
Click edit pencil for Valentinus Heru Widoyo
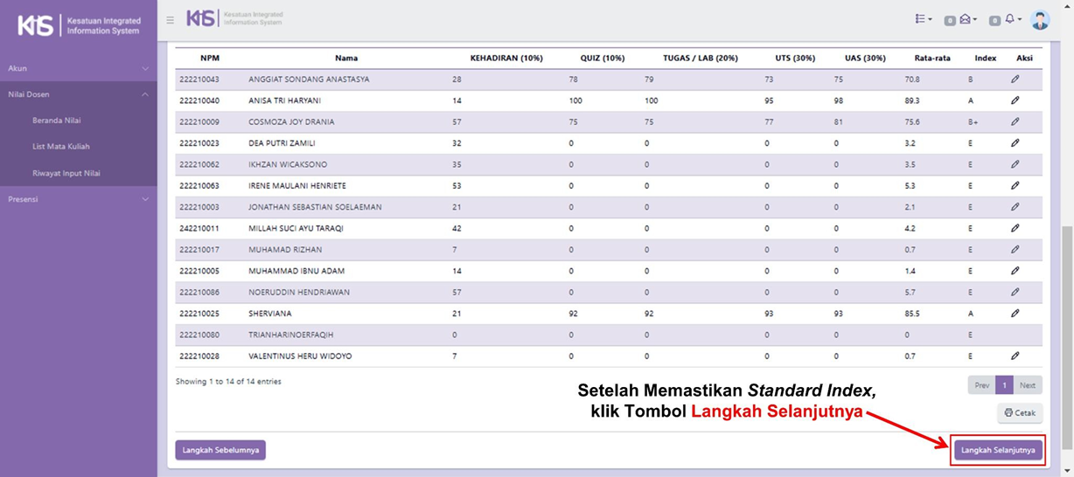1015,356
